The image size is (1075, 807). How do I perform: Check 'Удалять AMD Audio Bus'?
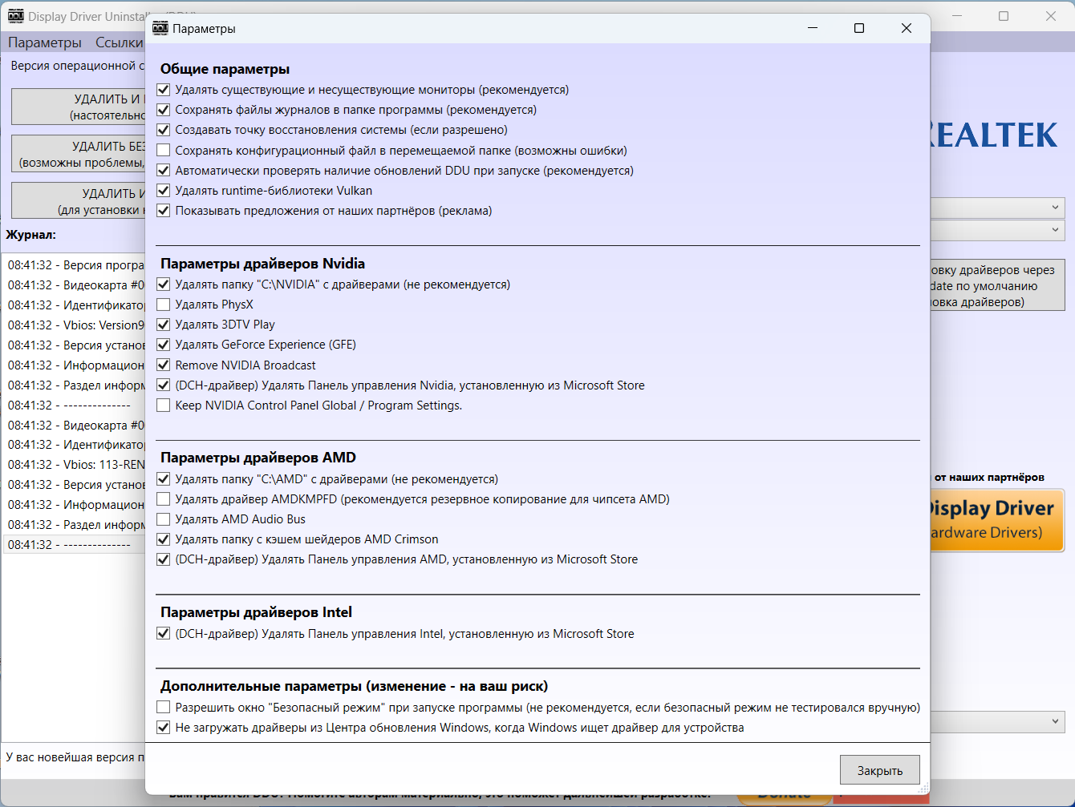point(164,519)
